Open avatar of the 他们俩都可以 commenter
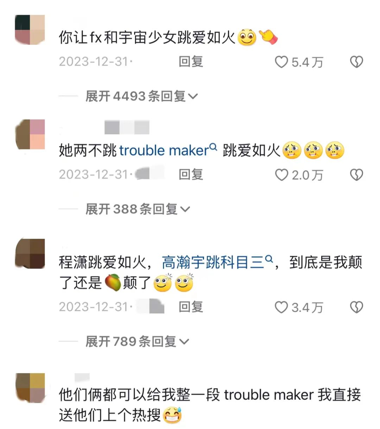The height and width of the screenshot is (429, 380). click(x=30, y=388)
